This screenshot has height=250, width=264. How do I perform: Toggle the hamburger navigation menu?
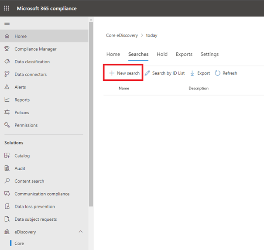coord(7,23)
